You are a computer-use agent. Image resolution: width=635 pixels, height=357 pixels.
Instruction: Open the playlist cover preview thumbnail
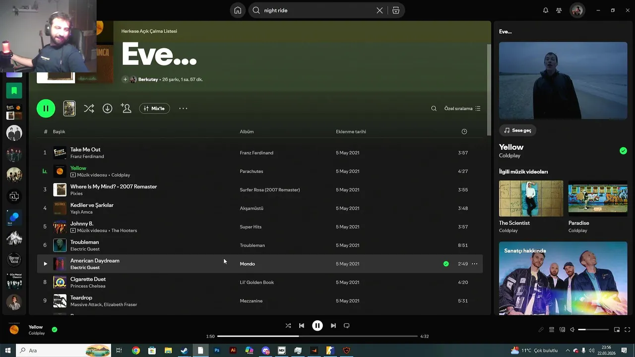coord(69,108)
